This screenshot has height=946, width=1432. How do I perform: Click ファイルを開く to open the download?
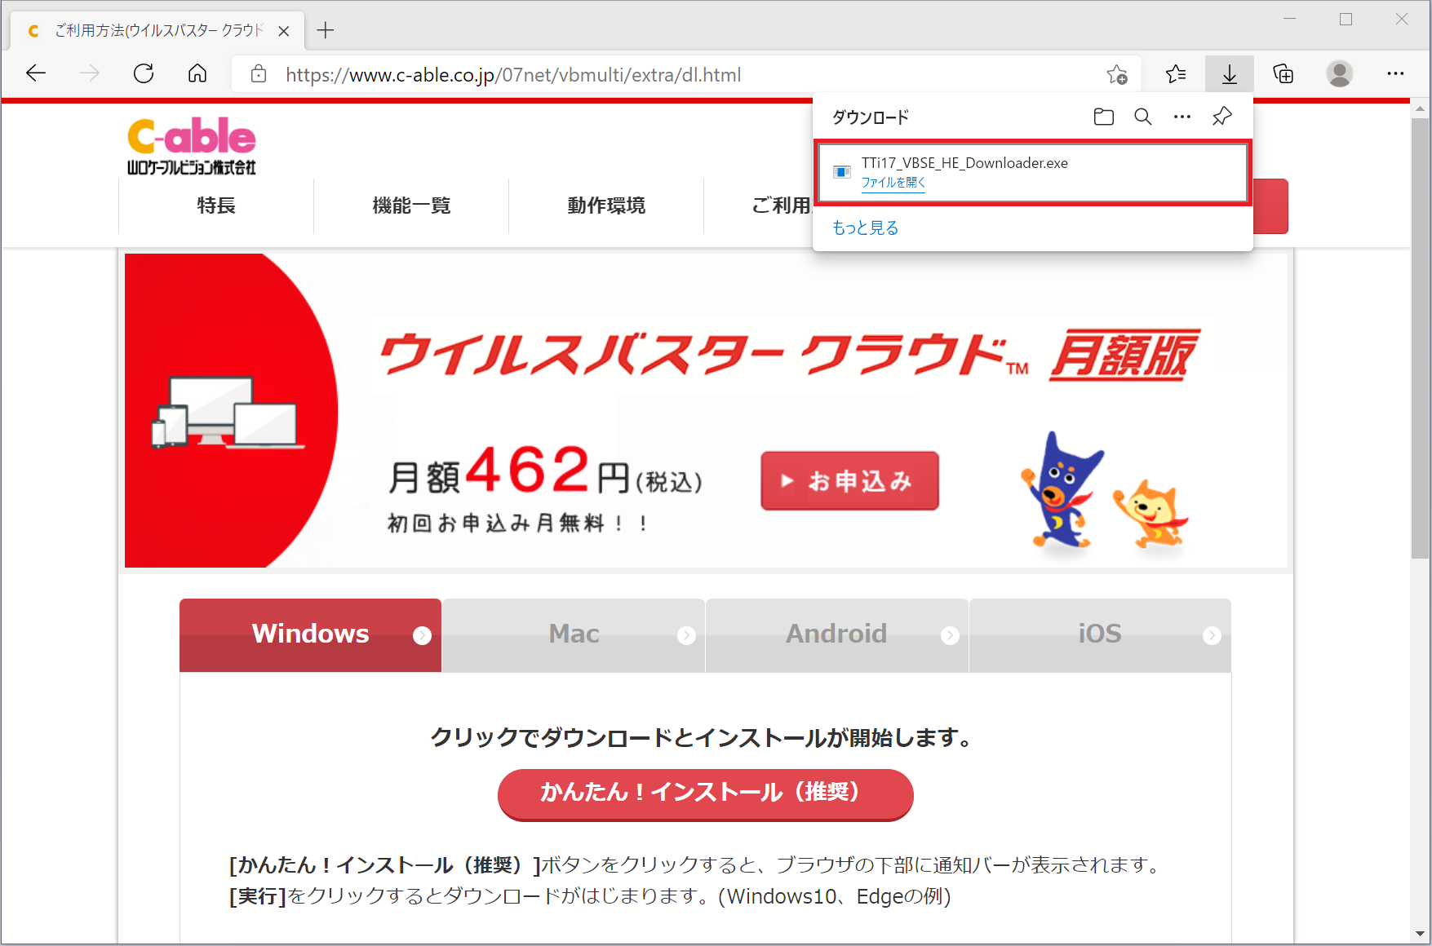tap(893, 183)
